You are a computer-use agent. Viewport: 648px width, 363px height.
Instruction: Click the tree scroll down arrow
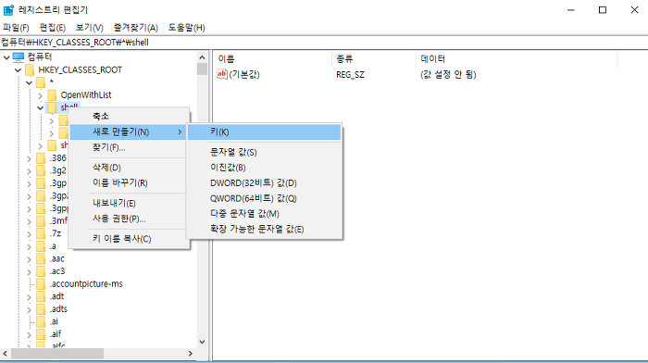202,342
